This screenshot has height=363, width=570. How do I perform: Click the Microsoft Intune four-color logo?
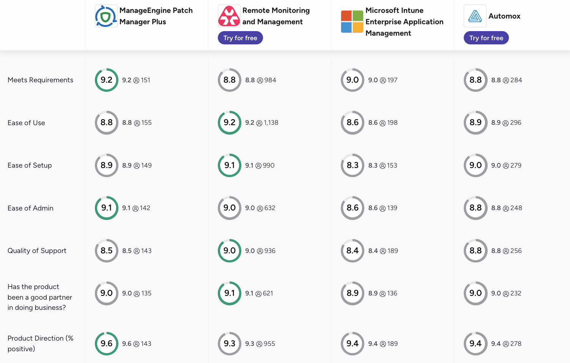pyautogui.click(x=352, y=22)
